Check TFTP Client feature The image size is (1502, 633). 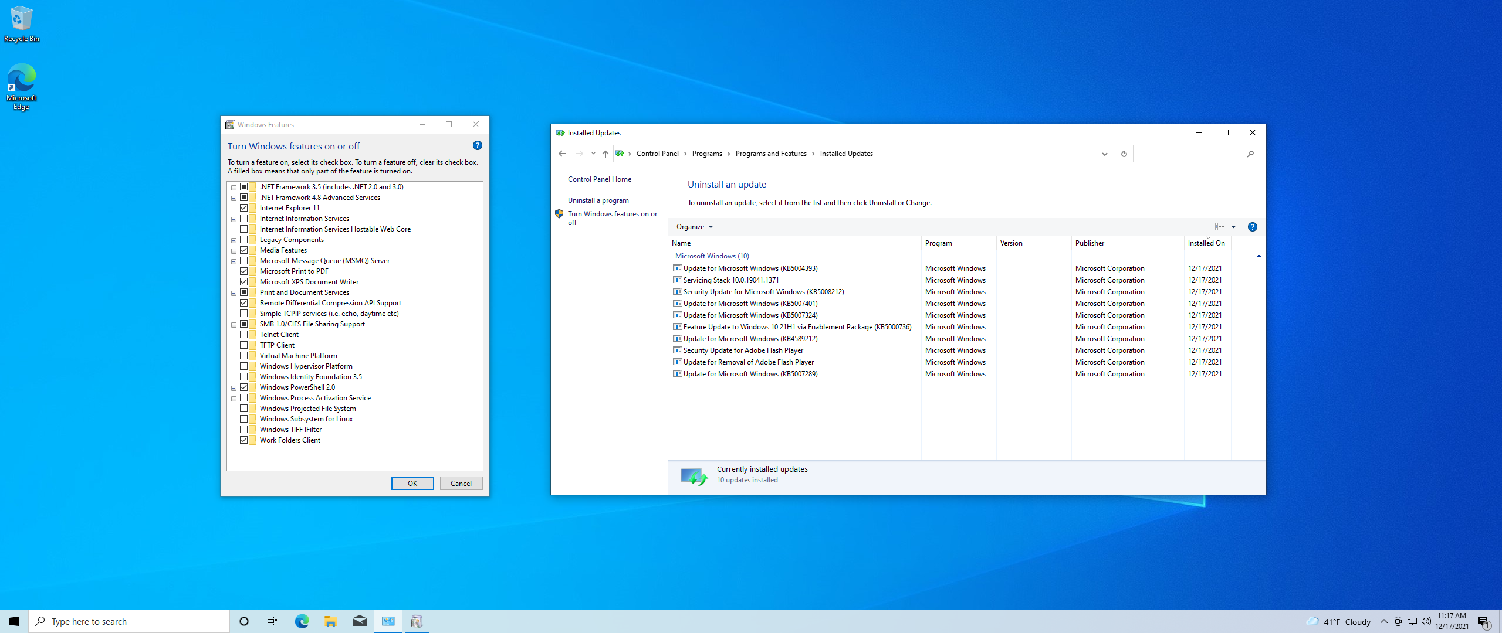pyautogui.click(x=244, y=345)
